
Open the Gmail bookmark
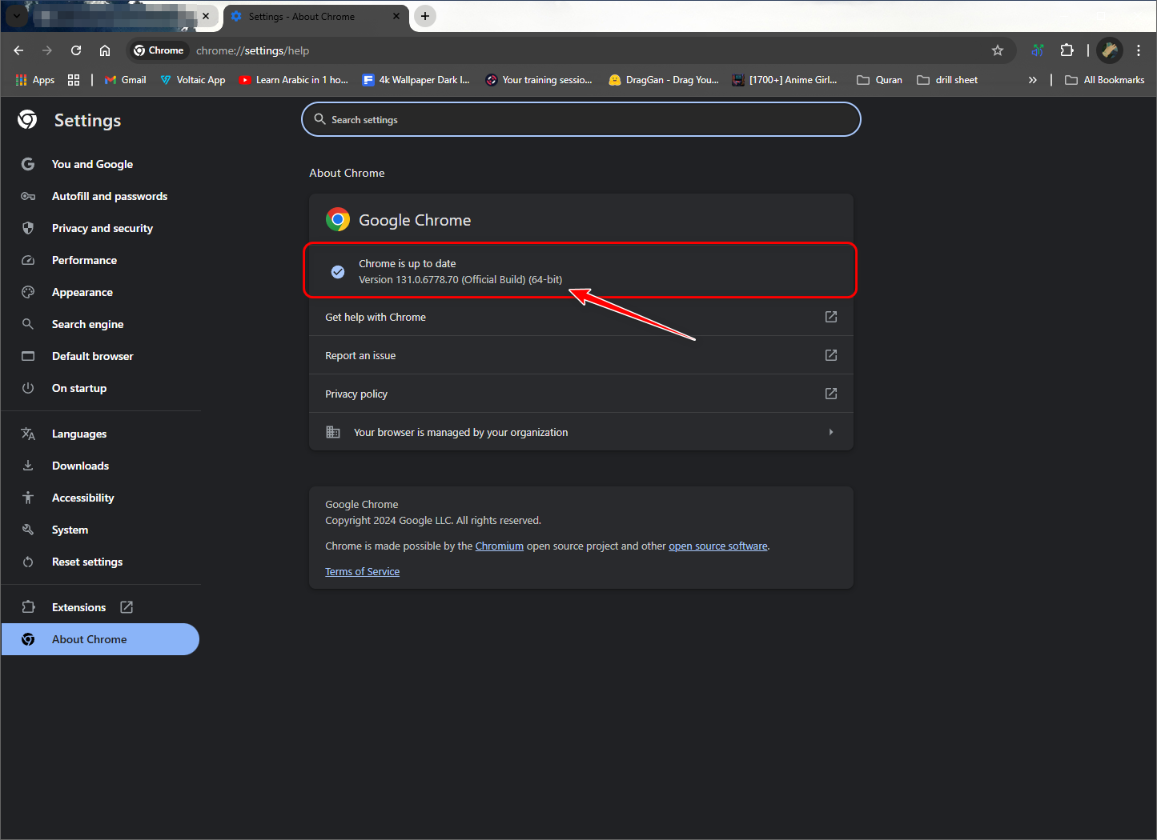126,80
